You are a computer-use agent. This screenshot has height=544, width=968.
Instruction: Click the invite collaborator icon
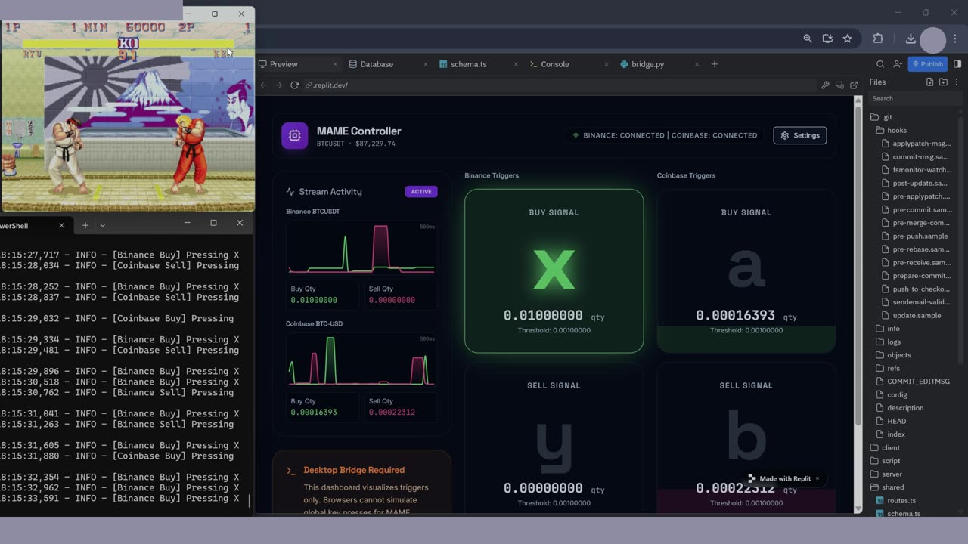(x=898, y=64)
